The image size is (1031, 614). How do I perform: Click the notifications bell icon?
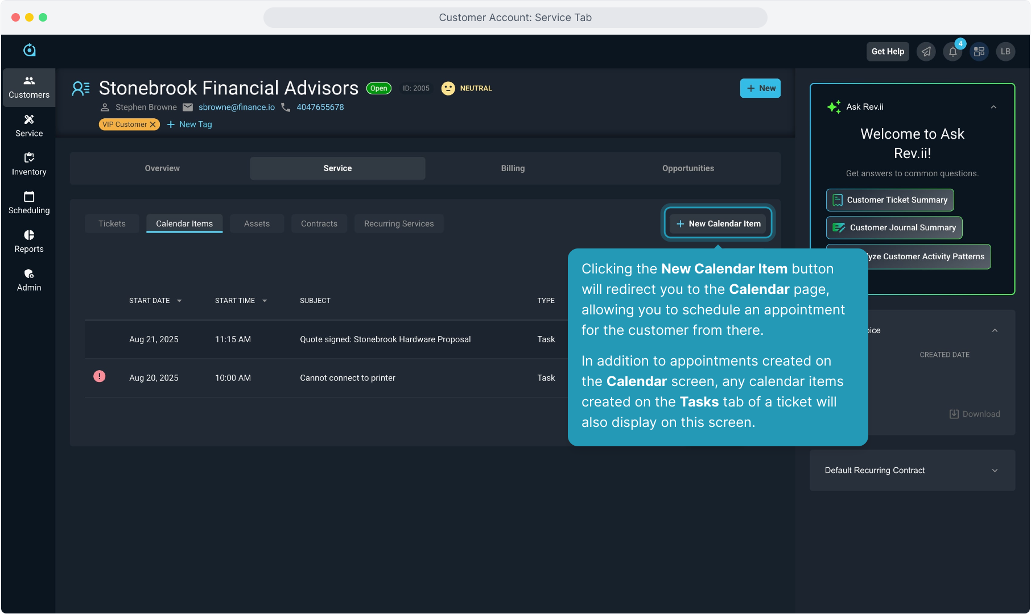coord(952,52)
